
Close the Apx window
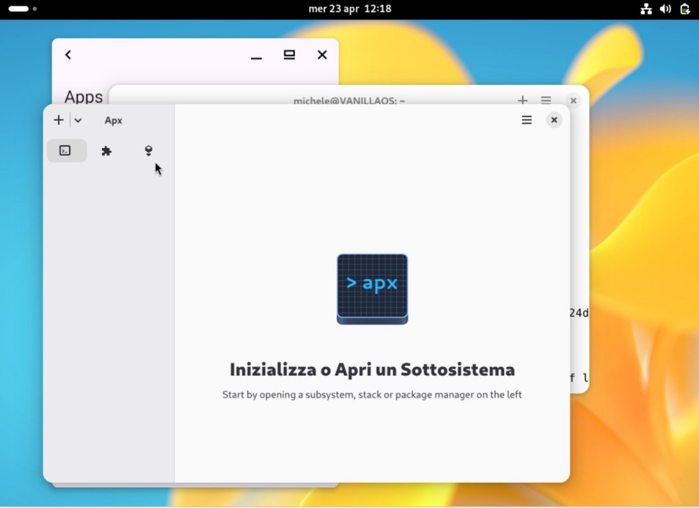point(554,120)
